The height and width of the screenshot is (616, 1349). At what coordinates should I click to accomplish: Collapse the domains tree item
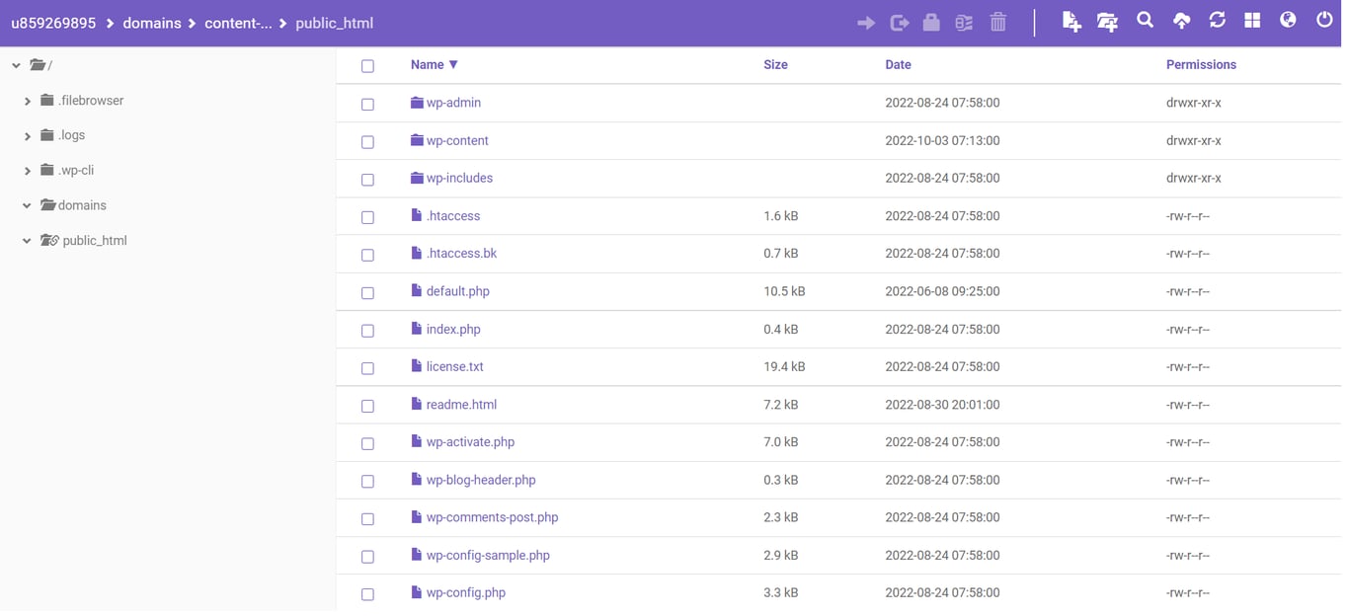click(26, 204)
